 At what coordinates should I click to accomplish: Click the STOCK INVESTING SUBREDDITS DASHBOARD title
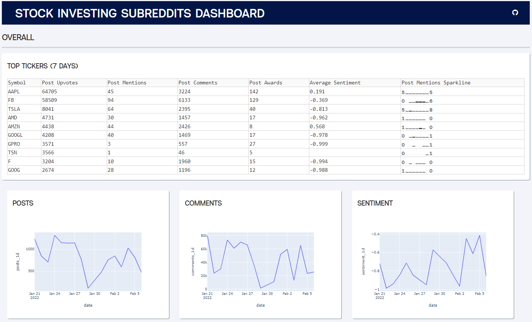pos(140,13)
